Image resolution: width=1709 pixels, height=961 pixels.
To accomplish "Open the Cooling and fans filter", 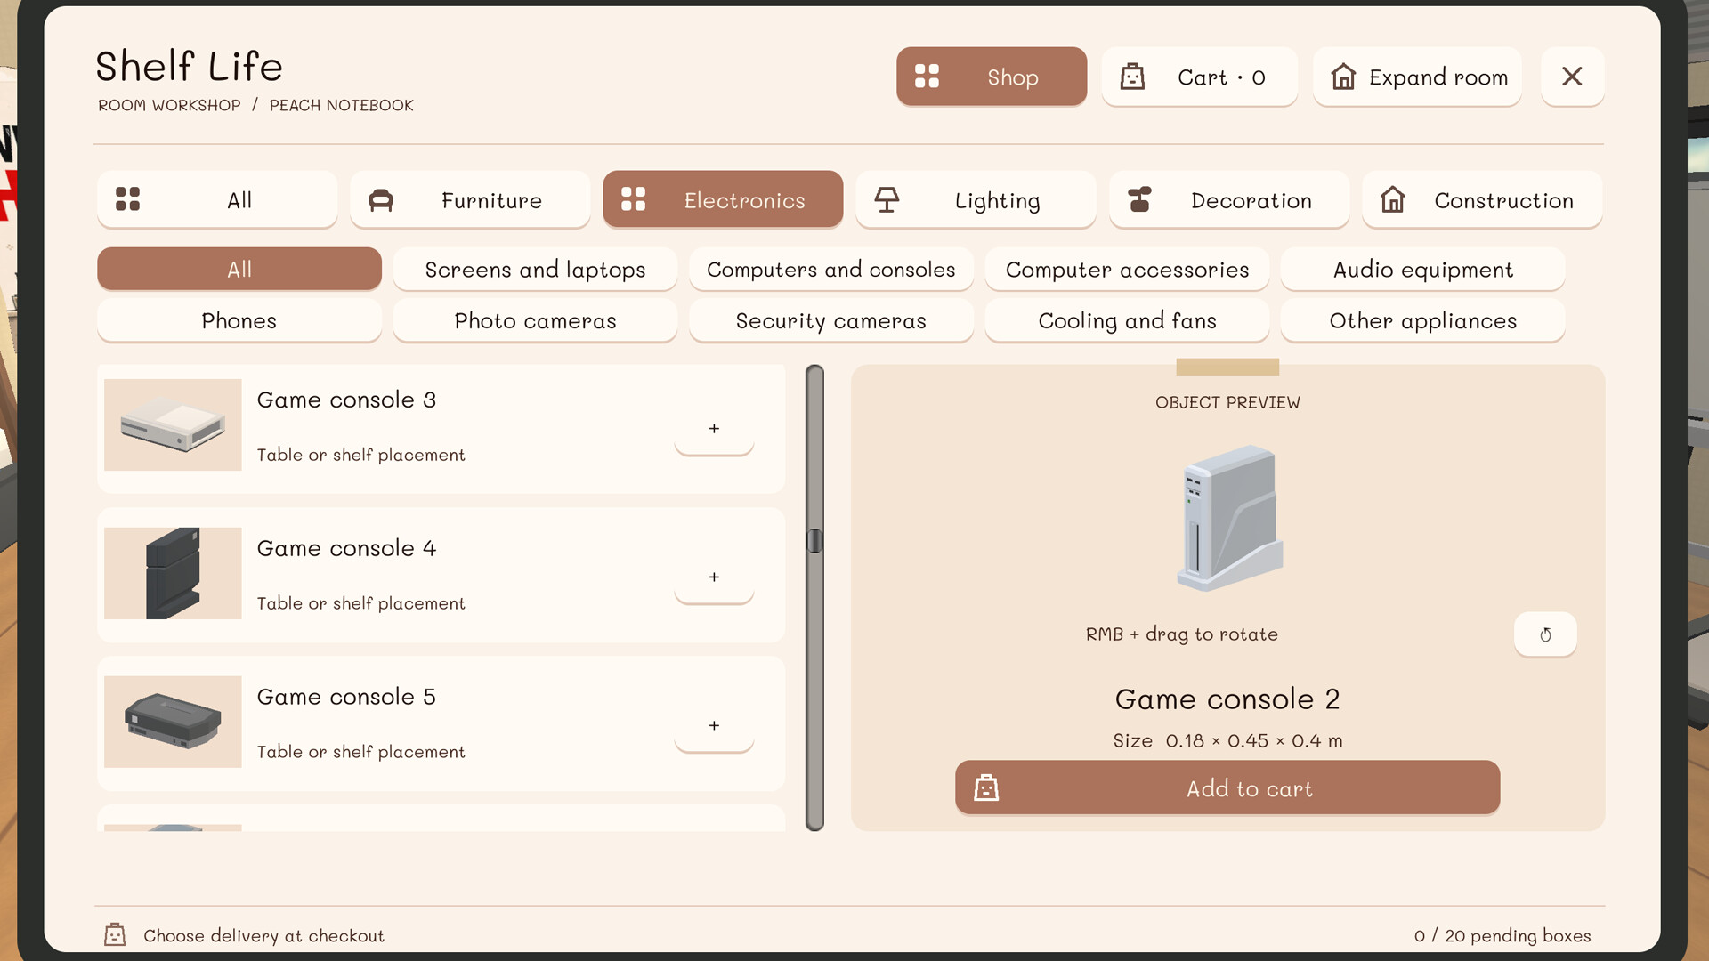I will [1127, 321].
